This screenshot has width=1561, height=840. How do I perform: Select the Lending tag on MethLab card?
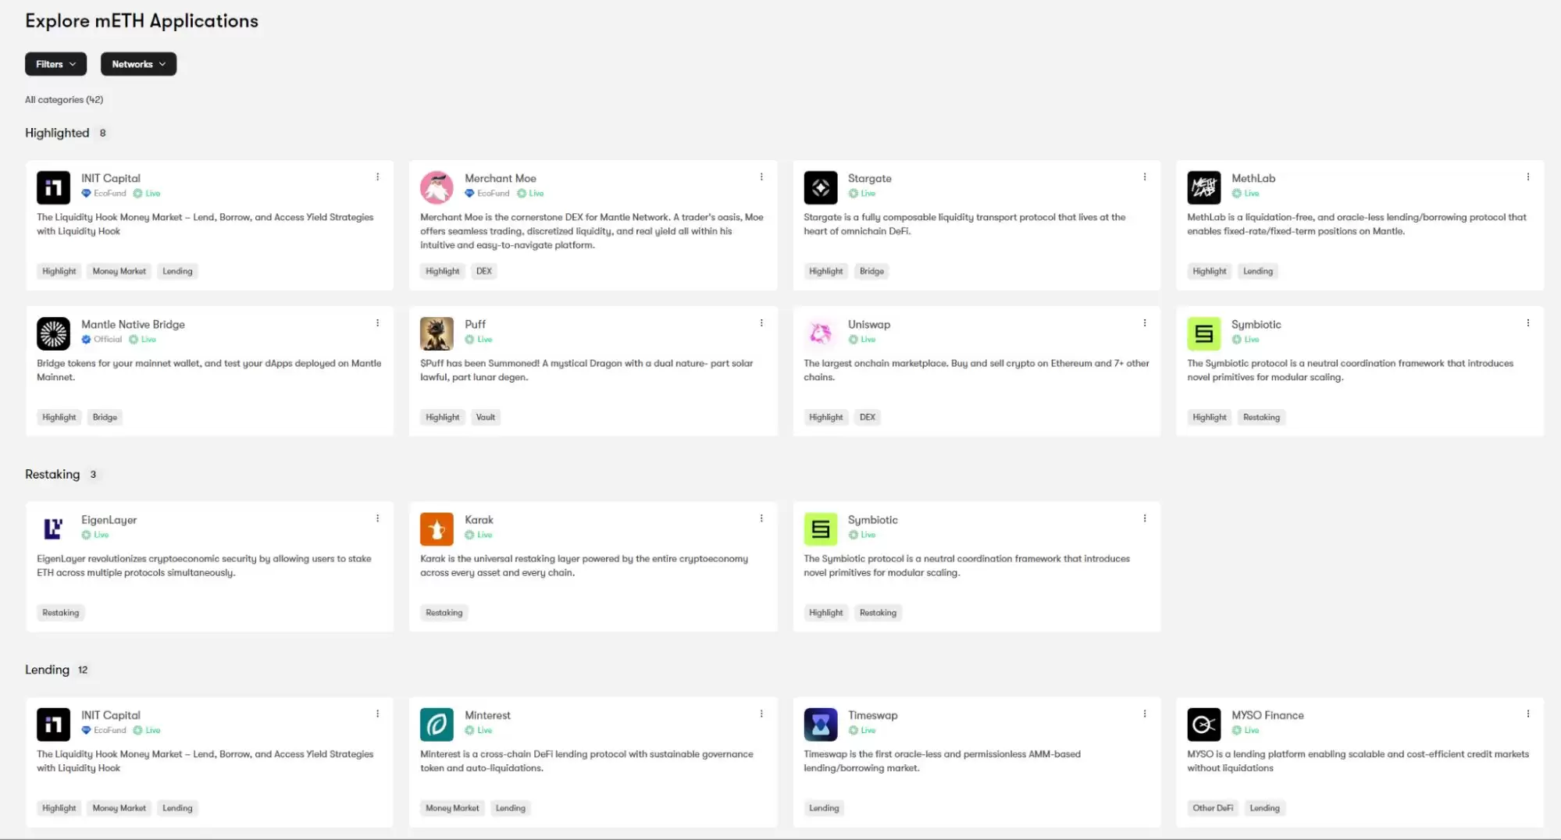[1258, 272]
